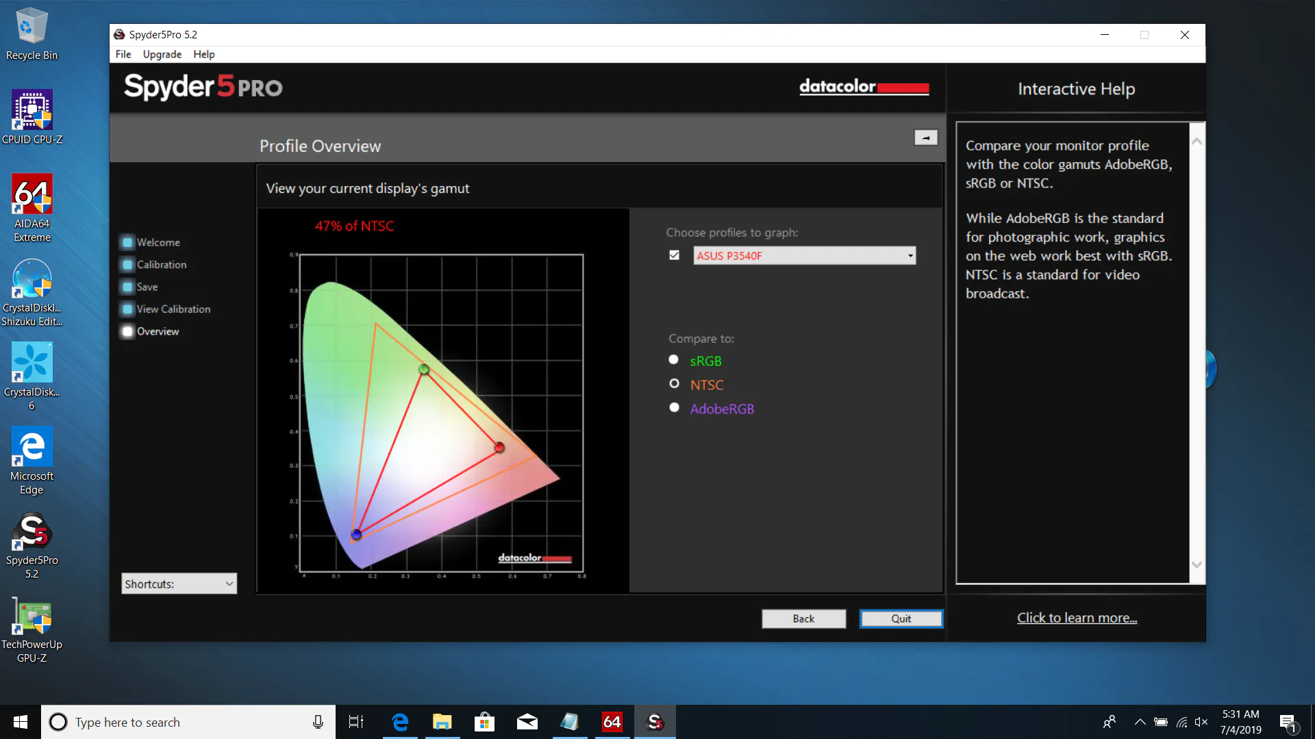Click the blue gamut primary marker
The image size is (1315, 739).
coord(356,534)
